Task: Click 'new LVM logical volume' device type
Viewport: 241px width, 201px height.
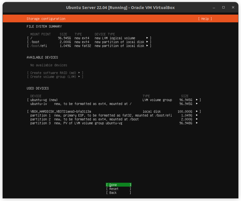Action: 115,38
